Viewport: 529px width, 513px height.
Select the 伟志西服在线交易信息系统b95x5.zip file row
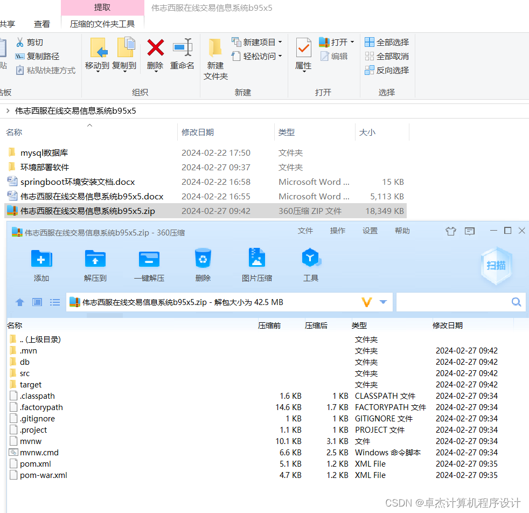[x=206, y=211]
